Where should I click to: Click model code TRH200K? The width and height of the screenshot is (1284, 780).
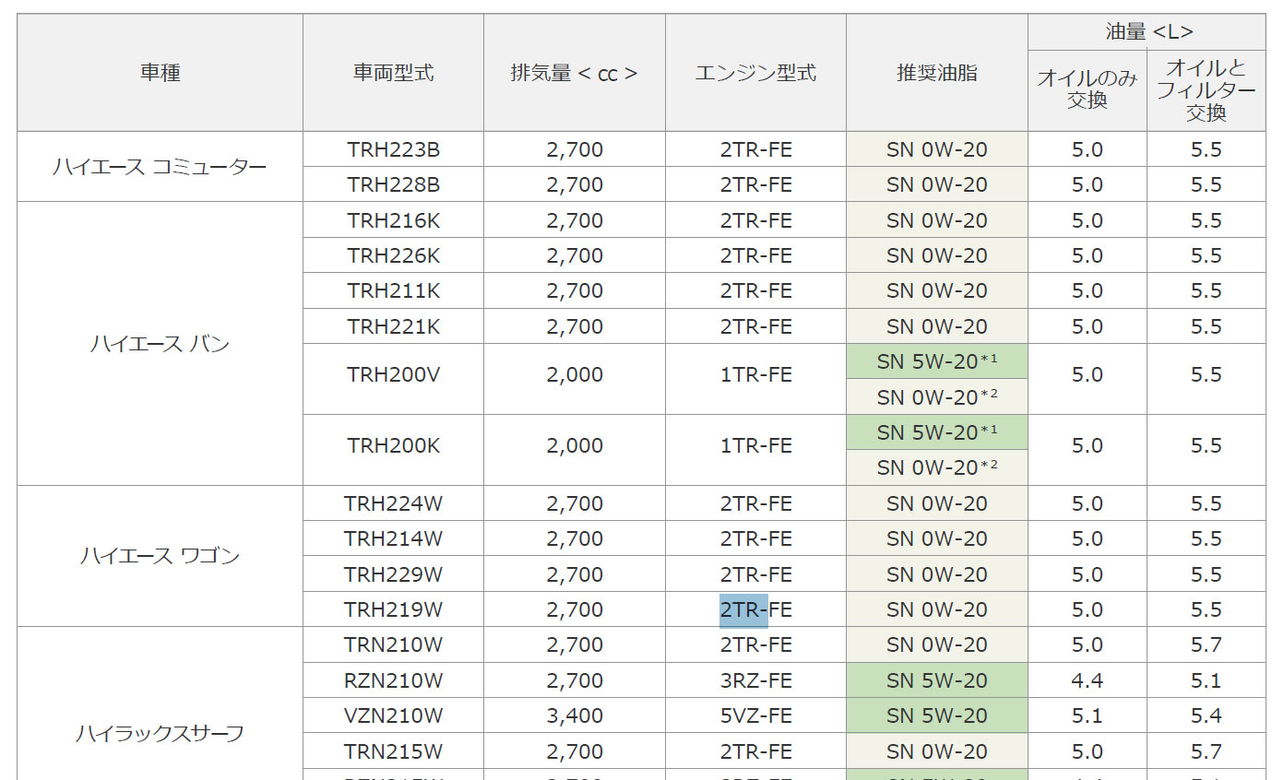click(393, 445)
